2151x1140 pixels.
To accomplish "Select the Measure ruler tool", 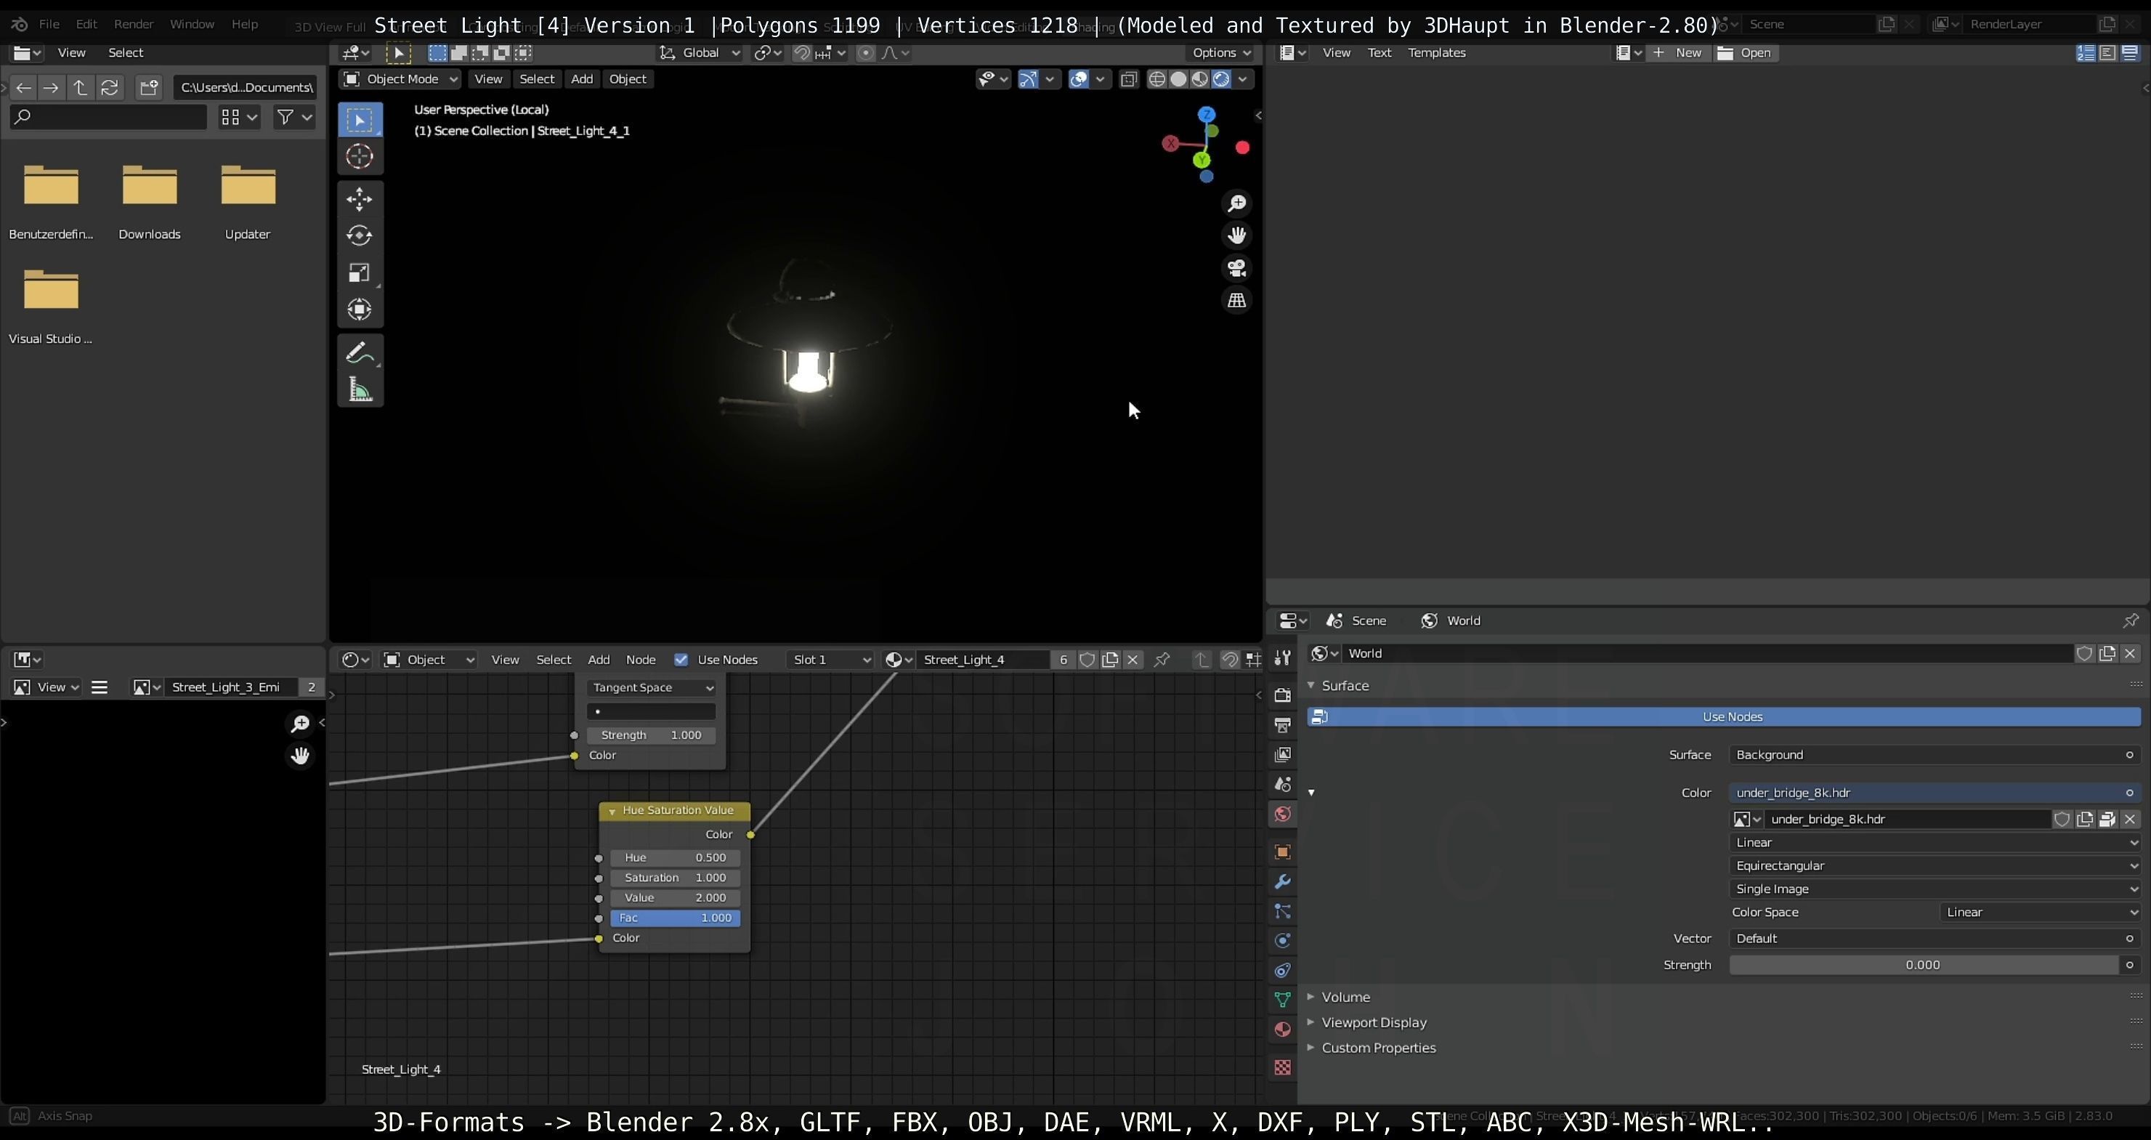I will click(x=360, y=390).
